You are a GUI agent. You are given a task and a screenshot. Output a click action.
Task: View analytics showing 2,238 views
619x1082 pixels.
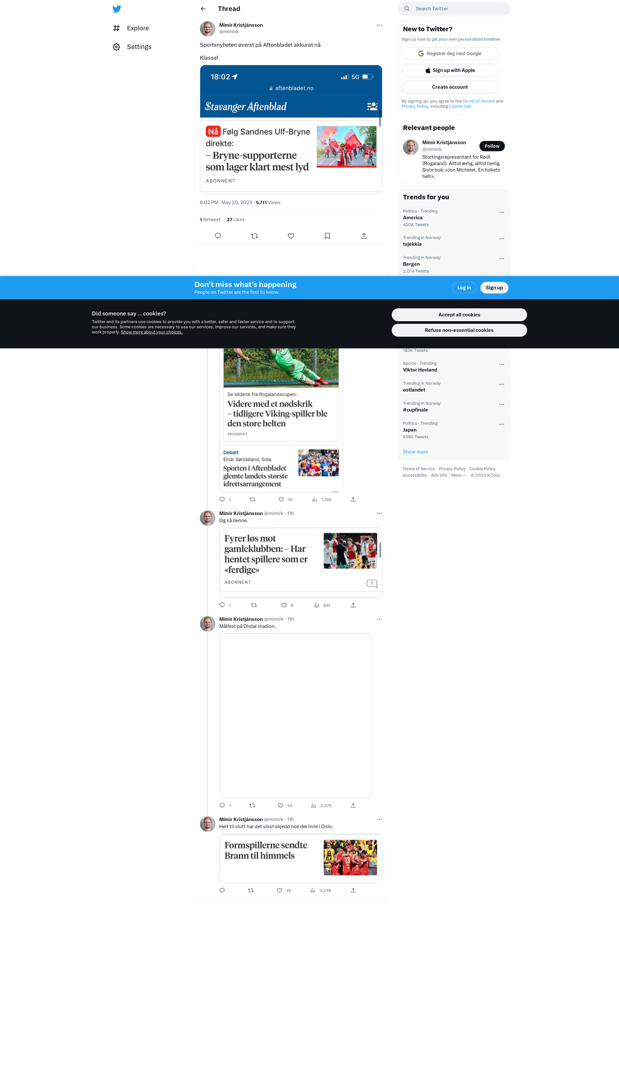(320, 890)
